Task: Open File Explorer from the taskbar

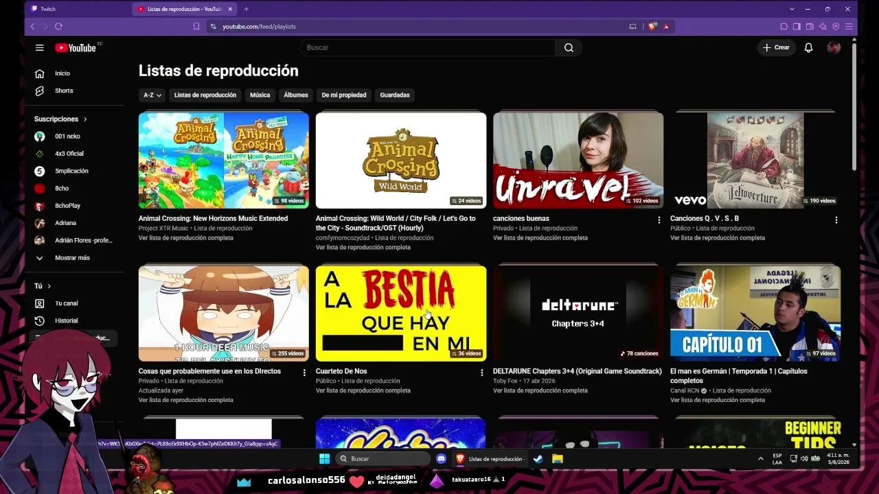Action: [x=558, y=458]
